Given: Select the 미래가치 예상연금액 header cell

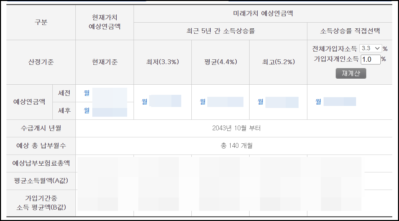Looking at the screenshot, I should click(263, 13).
